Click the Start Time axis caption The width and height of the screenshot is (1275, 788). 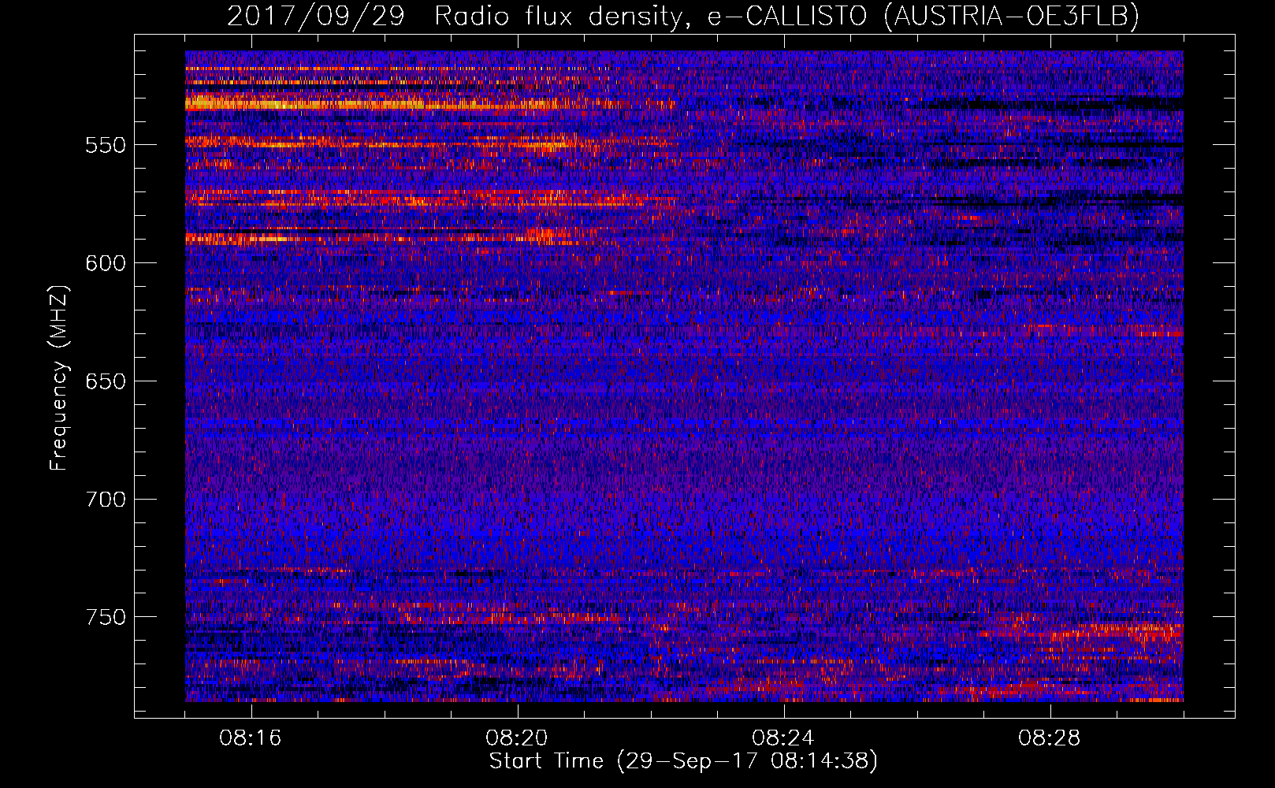pos(683,761)
